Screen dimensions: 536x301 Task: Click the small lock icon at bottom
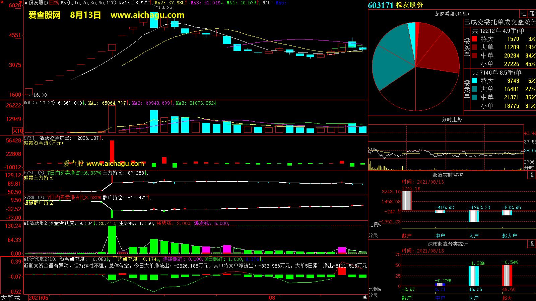coord(365,297)
